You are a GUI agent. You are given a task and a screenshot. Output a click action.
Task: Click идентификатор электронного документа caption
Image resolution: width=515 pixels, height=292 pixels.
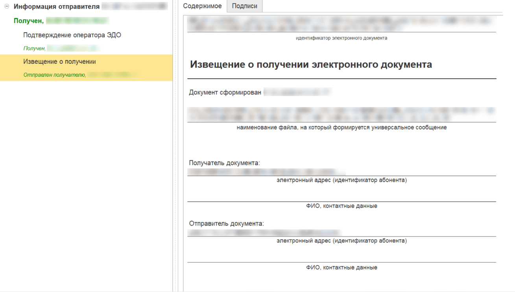pyautogui.click(x=341, y=38)
